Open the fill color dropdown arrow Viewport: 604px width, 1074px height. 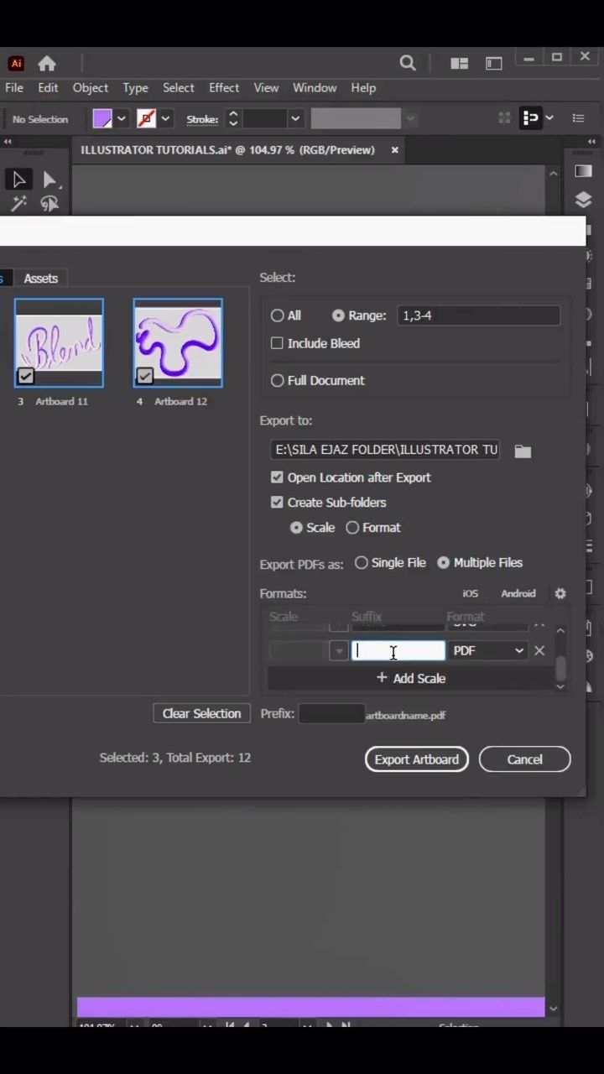121,119
